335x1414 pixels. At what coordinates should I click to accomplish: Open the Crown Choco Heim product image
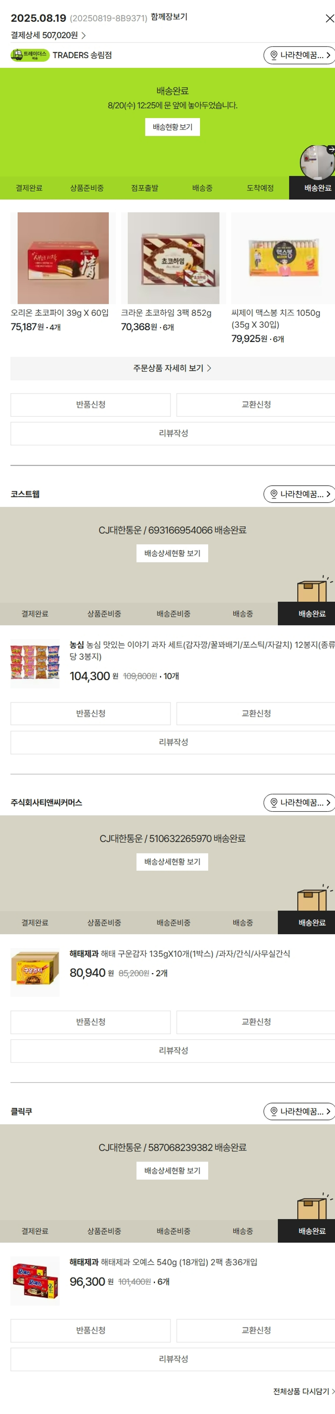click(173, 258)
